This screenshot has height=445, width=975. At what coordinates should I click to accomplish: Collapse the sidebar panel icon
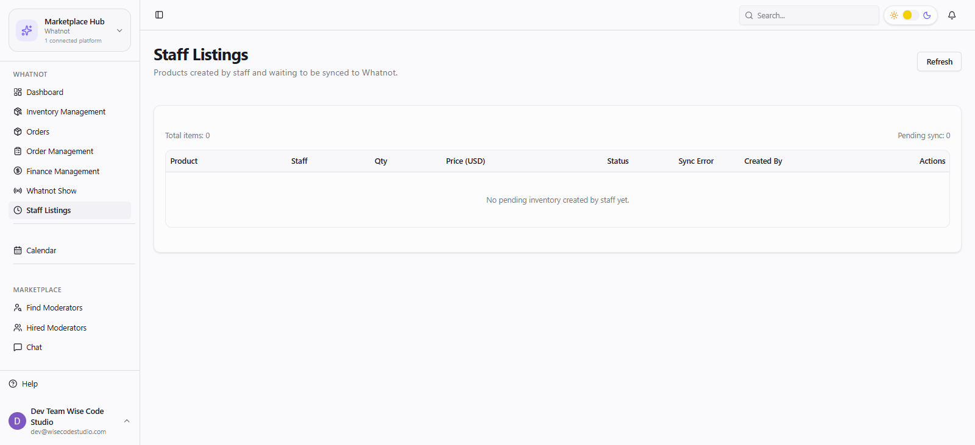(159, 15)
